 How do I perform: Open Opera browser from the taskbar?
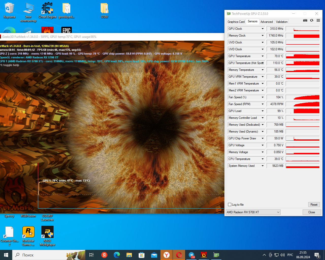pyautogui.click(x=179, y=255)
